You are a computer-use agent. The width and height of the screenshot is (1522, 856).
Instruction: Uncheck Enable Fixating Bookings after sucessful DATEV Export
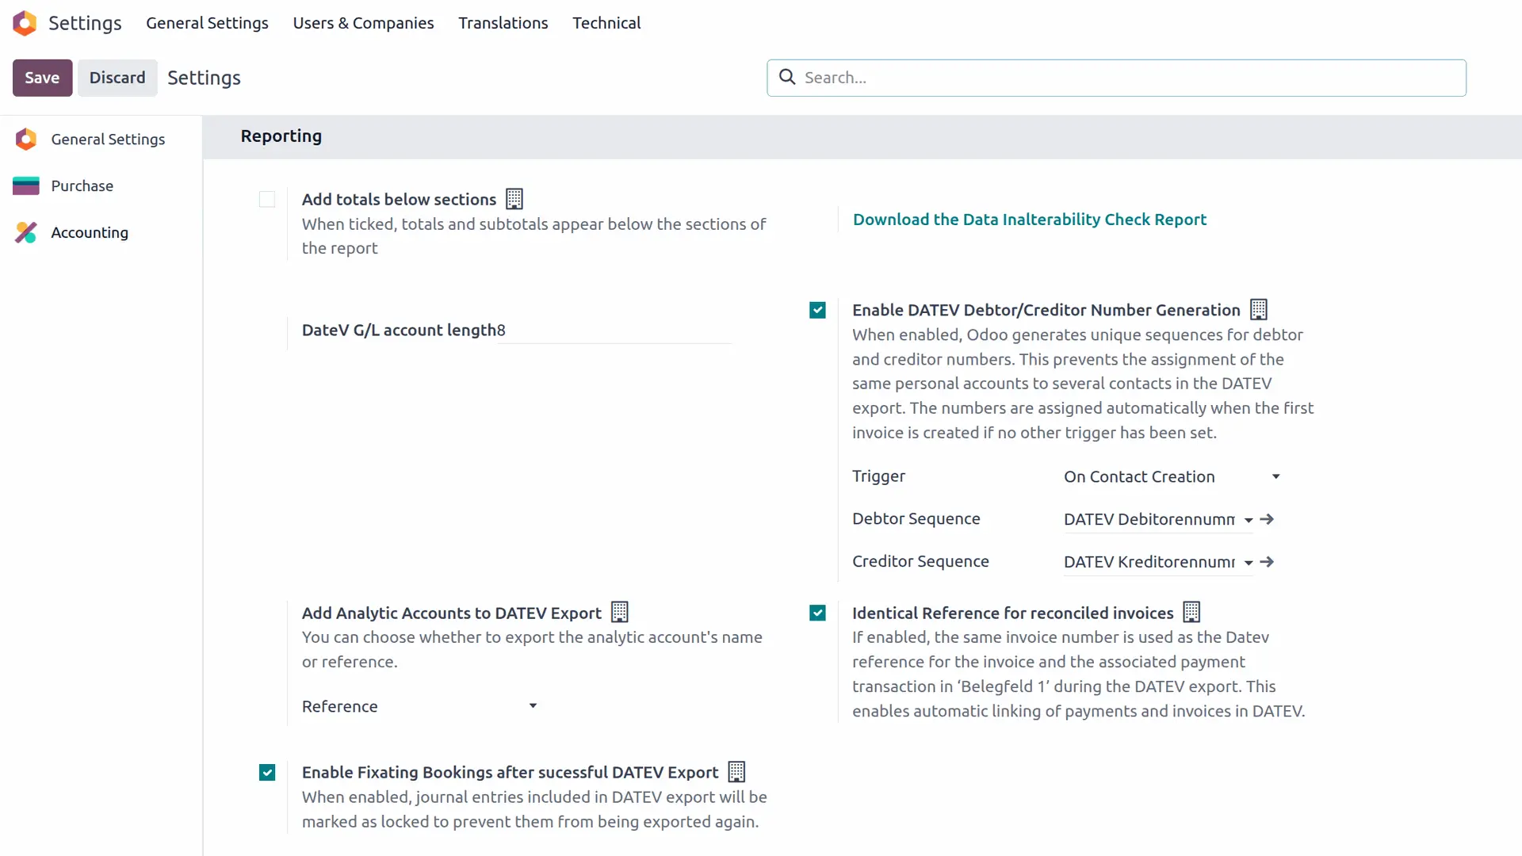click(x=266, y=772)
